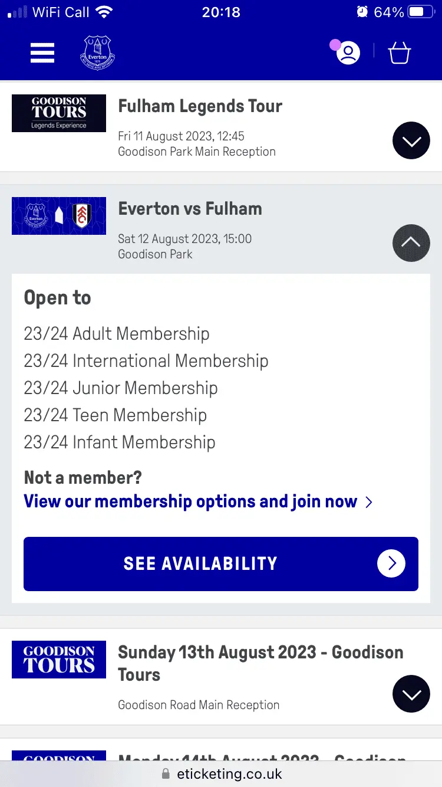Tap the Sunday Goodison Tours thumbnail
442x787 pixels.
point(59,659)
